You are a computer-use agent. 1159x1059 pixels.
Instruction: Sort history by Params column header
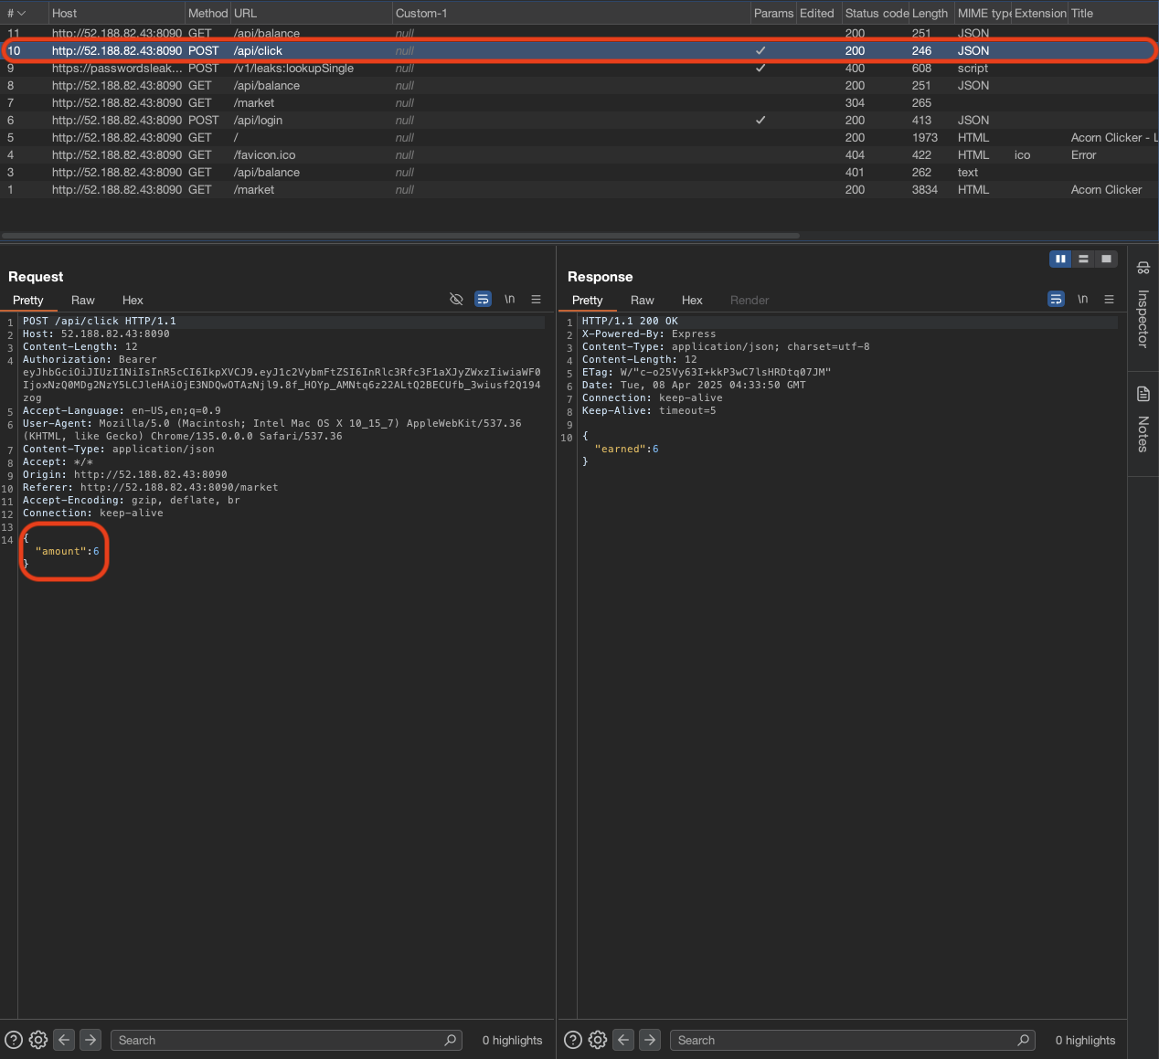(x=773, y=13)
